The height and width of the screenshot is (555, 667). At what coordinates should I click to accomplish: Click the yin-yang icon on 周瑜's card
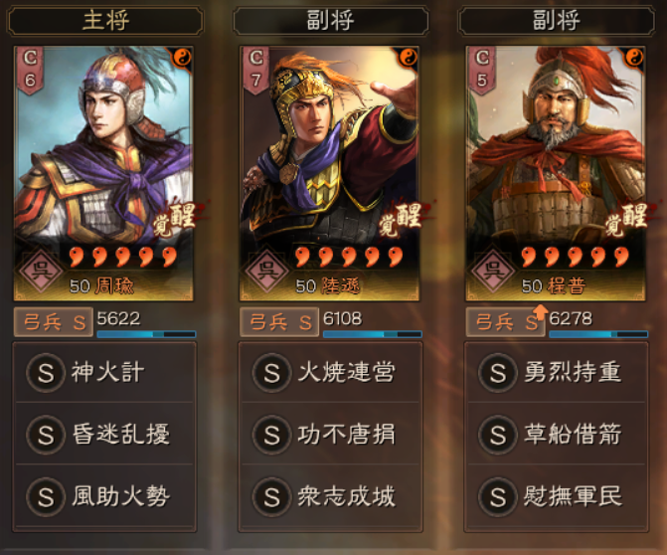click(183, 57)
